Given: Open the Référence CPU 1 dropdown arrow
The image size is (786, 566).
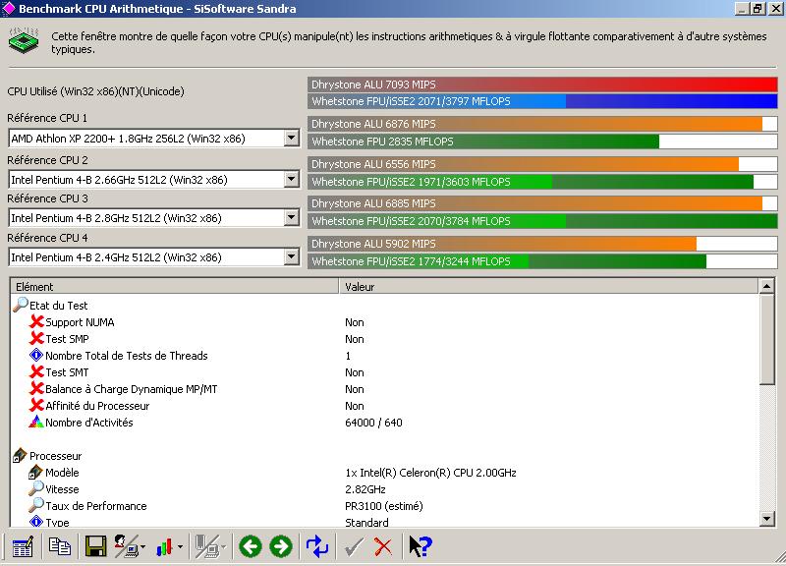Looking at the screenshot, I should 291,138.
